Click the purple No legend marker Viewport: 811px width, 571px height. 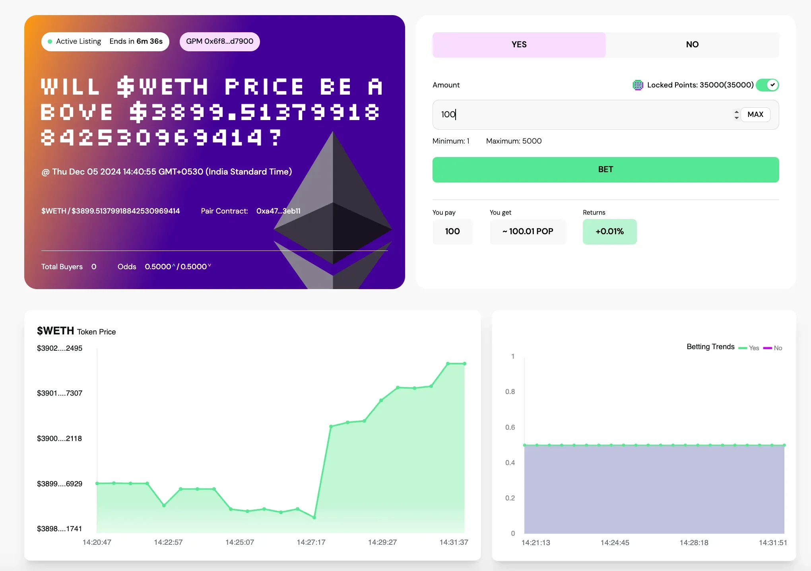(767, 348)
